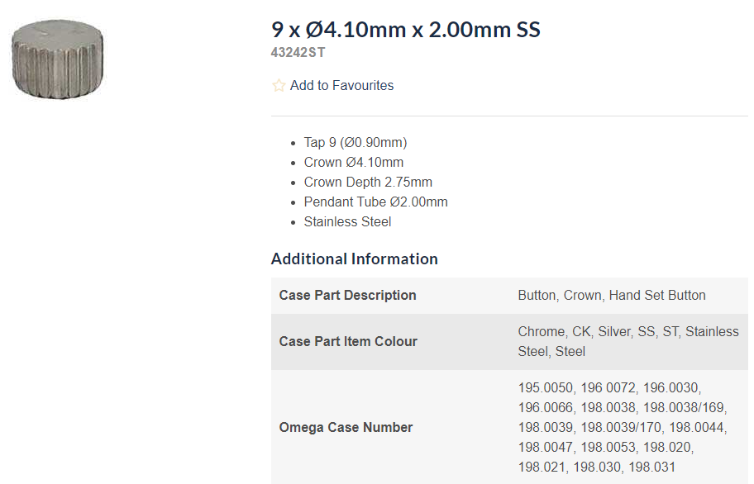This screenshot has height=484, width=754.
Task: Select the Crown Depth 2.75mm list item
Action: tap(368, 182)
